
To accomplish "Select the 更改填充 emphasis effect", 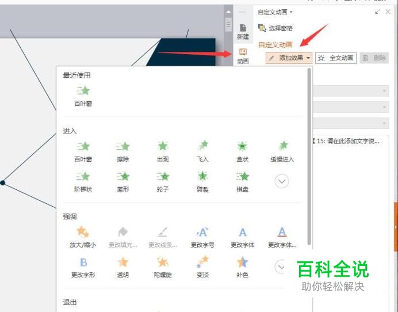I will [123, 237].
